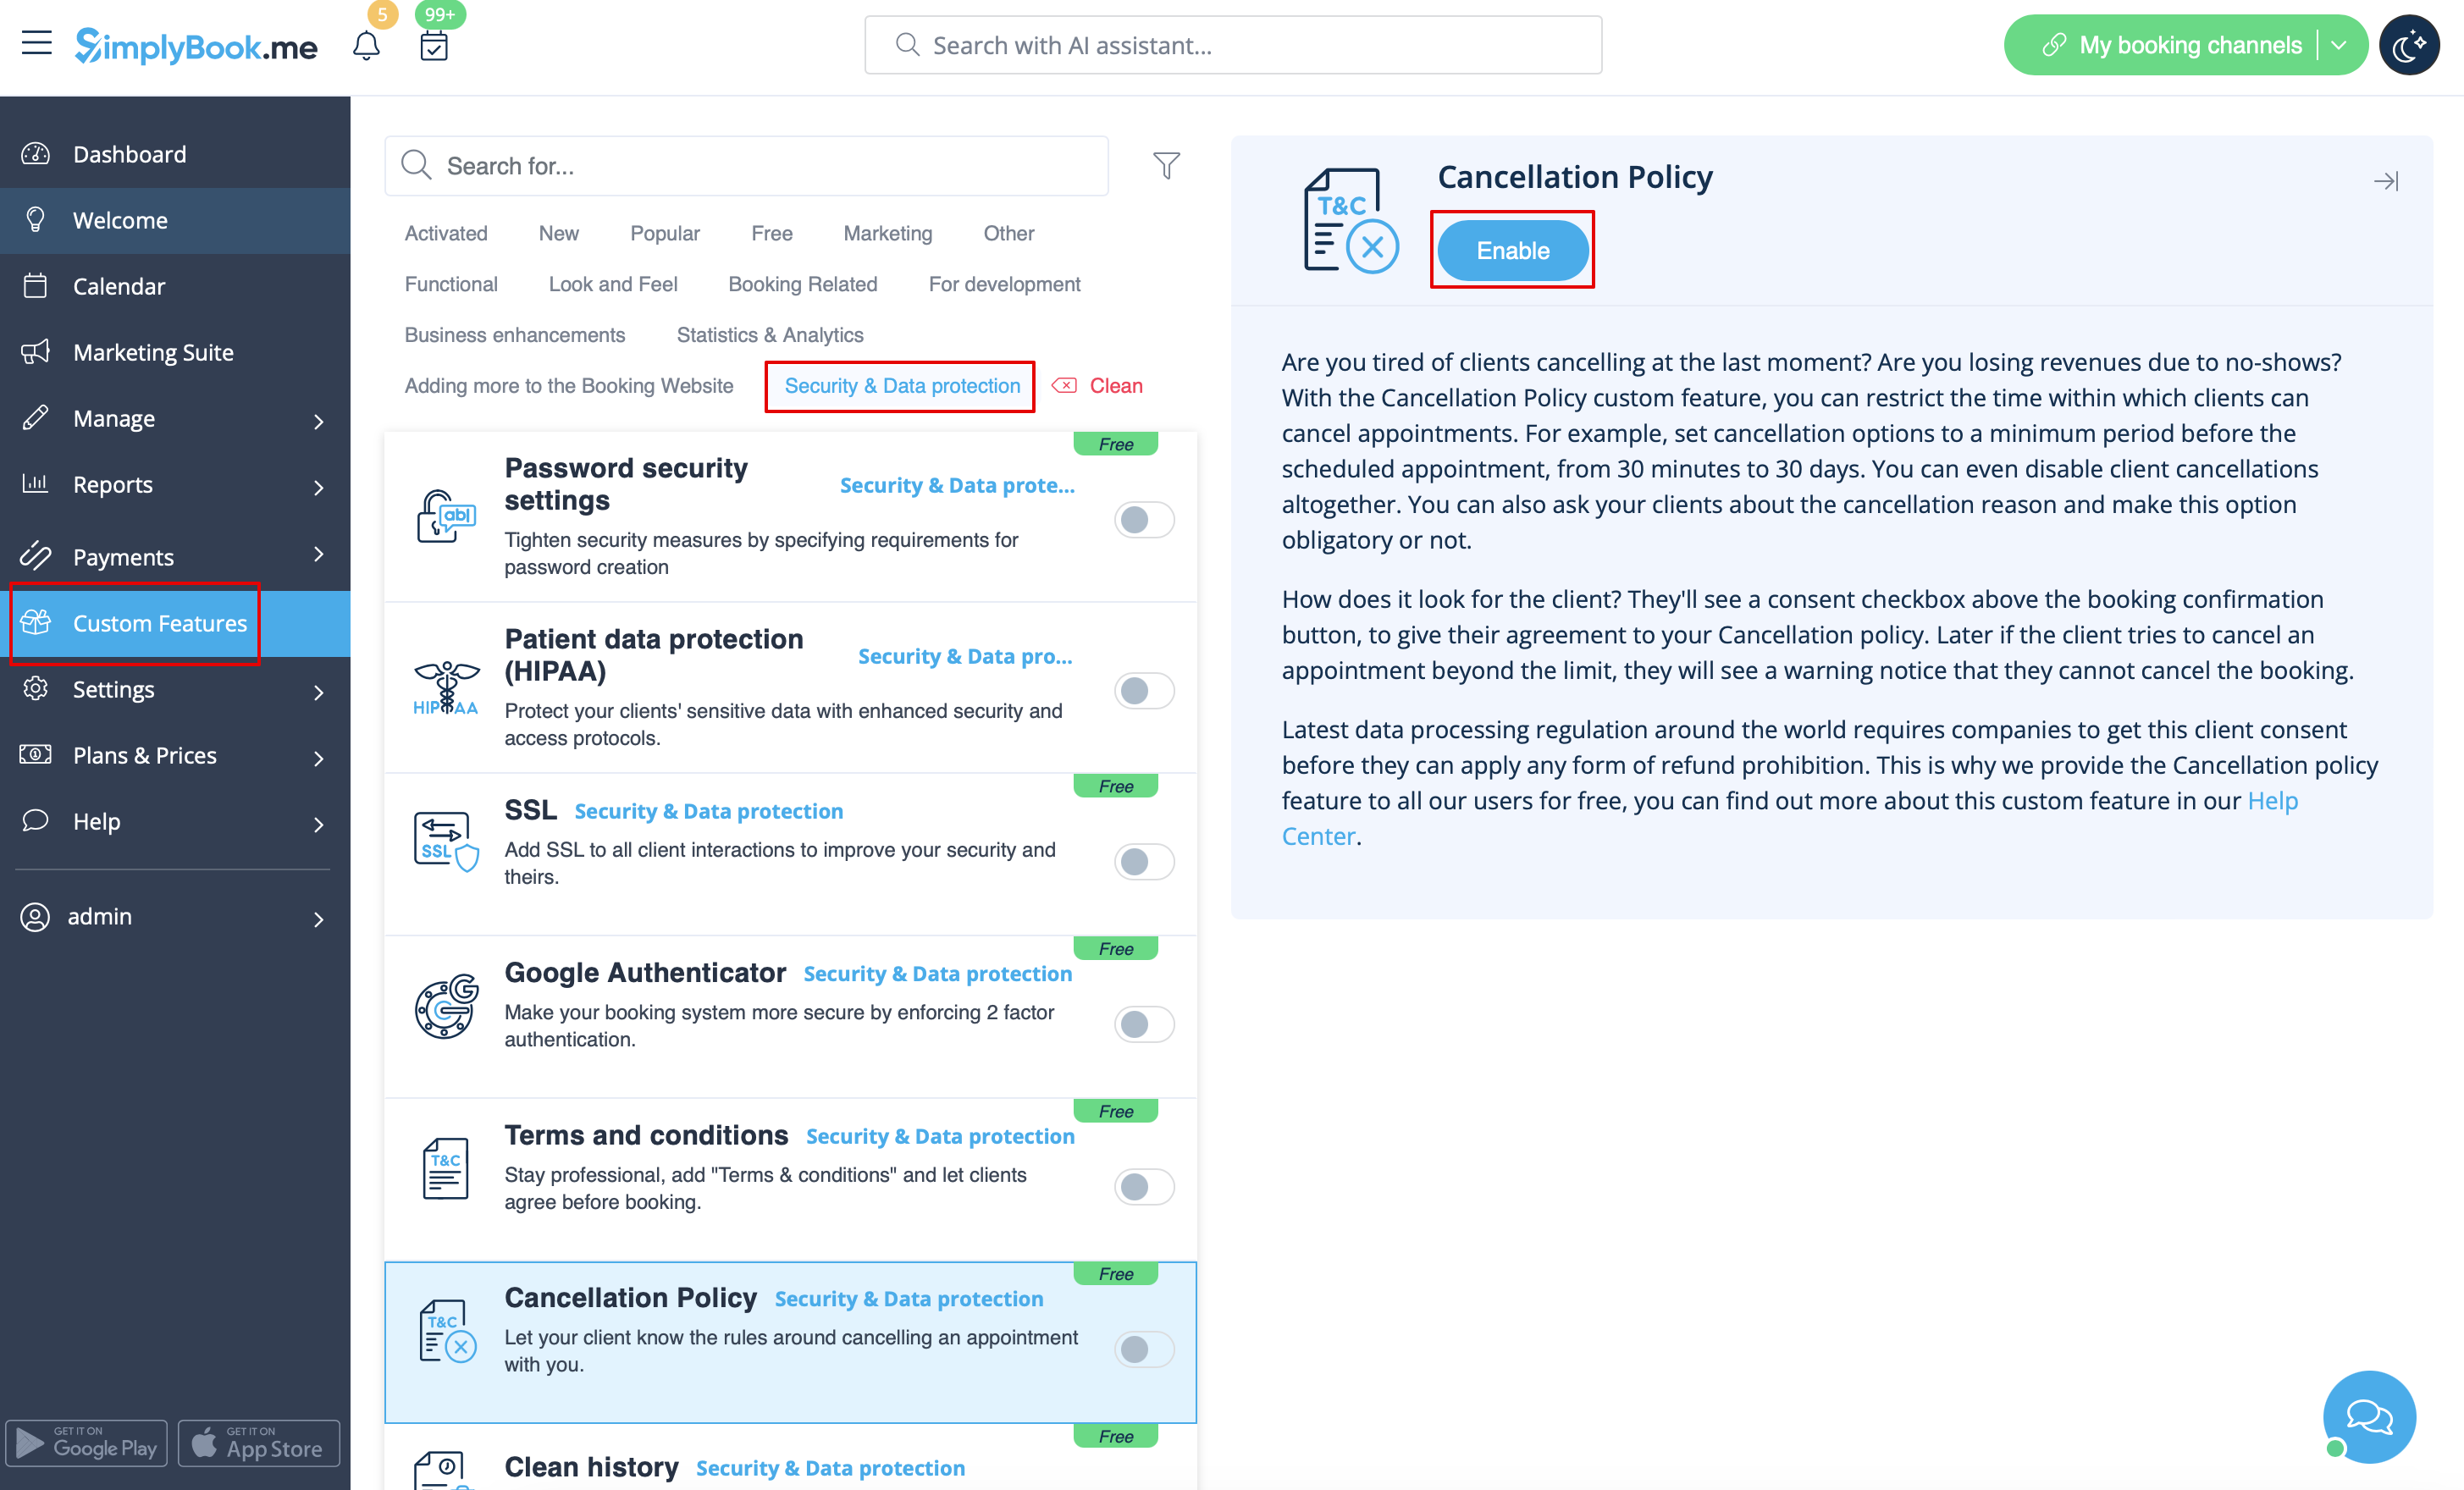Select the Adding more to the Booking Website tab
The height and width of the screenshot is (1490, 2464).
(x=569, y=386)
